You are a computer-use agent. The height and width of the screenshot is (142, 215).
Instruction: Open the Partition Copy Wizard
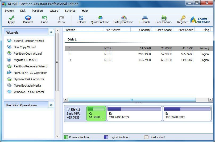pyautogui.click(x=28, y=54)
